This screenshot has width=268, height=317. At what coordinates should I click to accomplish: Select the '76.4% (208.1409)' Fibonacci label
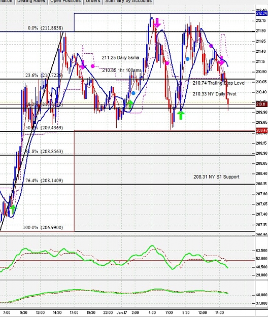click(x=44, y=181)
